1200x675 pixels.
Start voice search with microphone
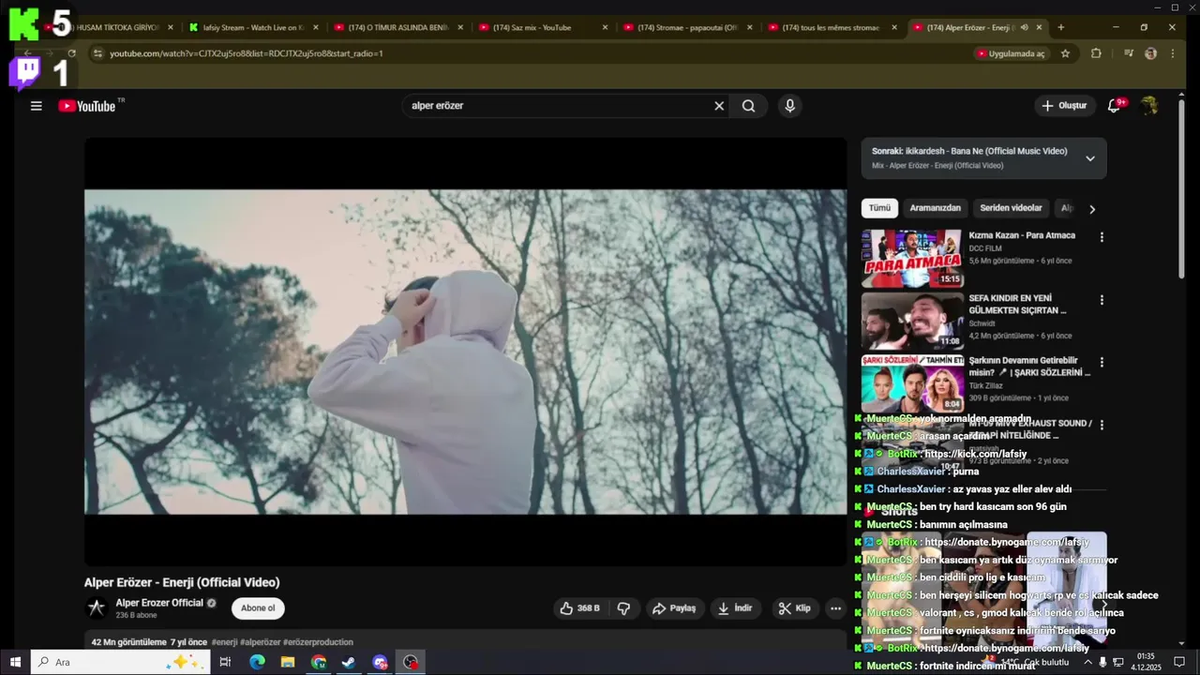(789, 106)
